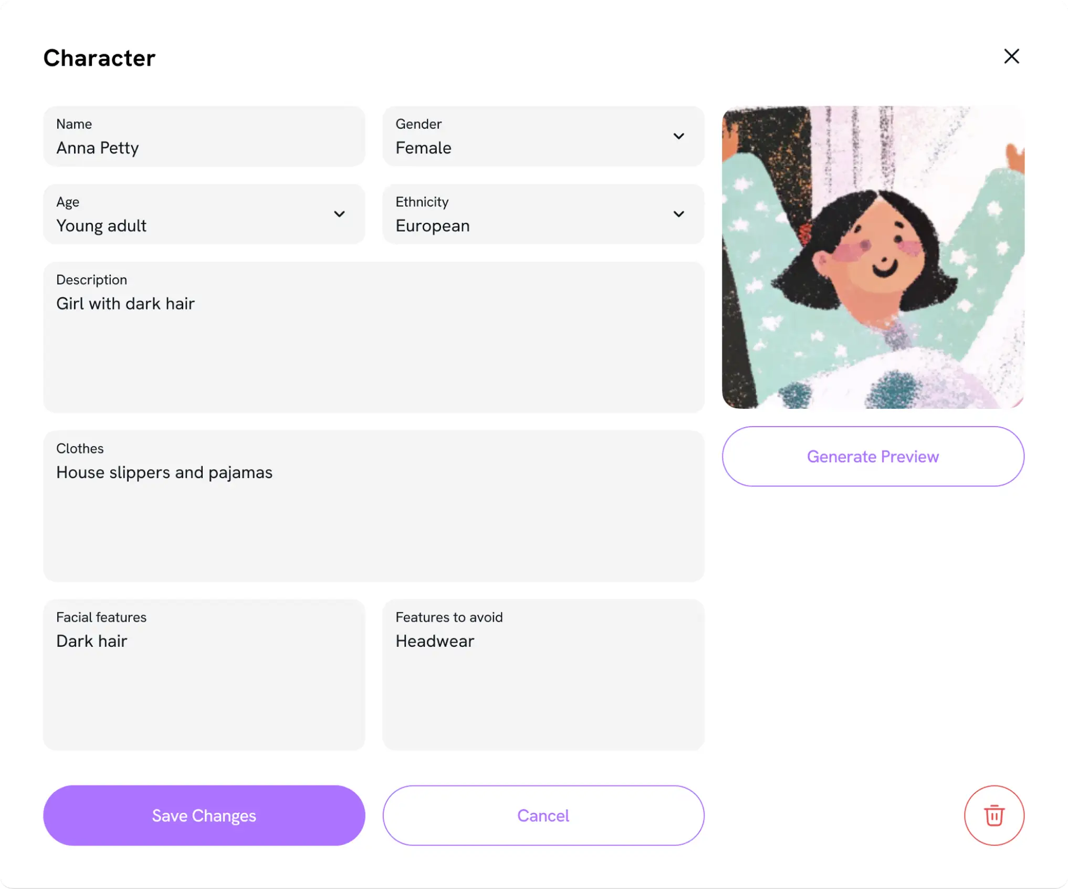The width and height of the screenshot is (1068, 889).
Task: Click the Young adult age value
Action: click(101, 226)
